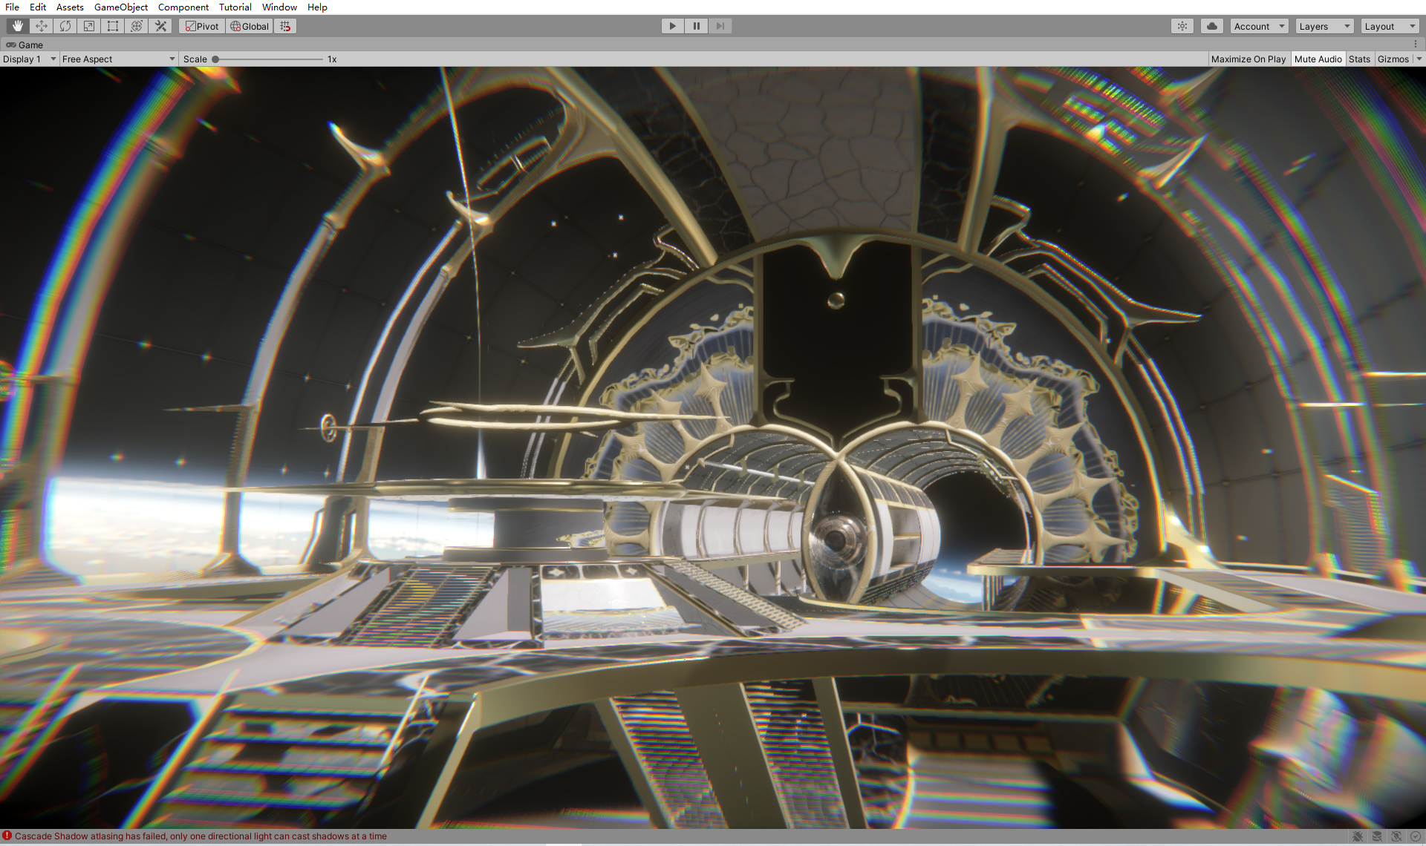Viewport: 1426px width, 846px height.
Task: Select the Move tool
Action: [x=42, y=26]
